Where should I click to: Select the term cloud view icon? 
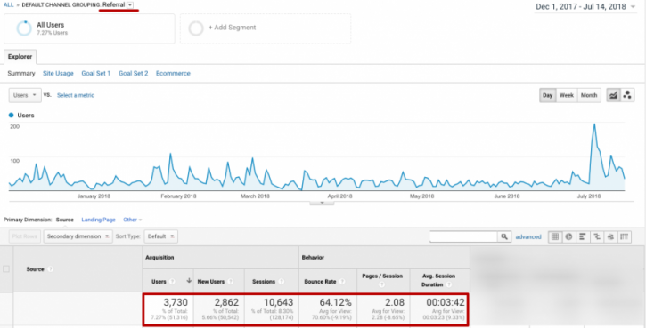click(x=610, y=236)
